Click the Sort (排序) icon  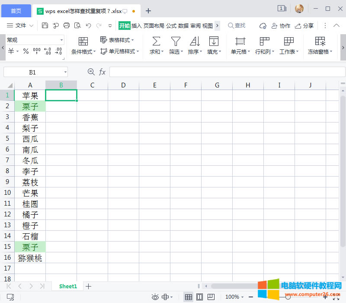(195, 42)
